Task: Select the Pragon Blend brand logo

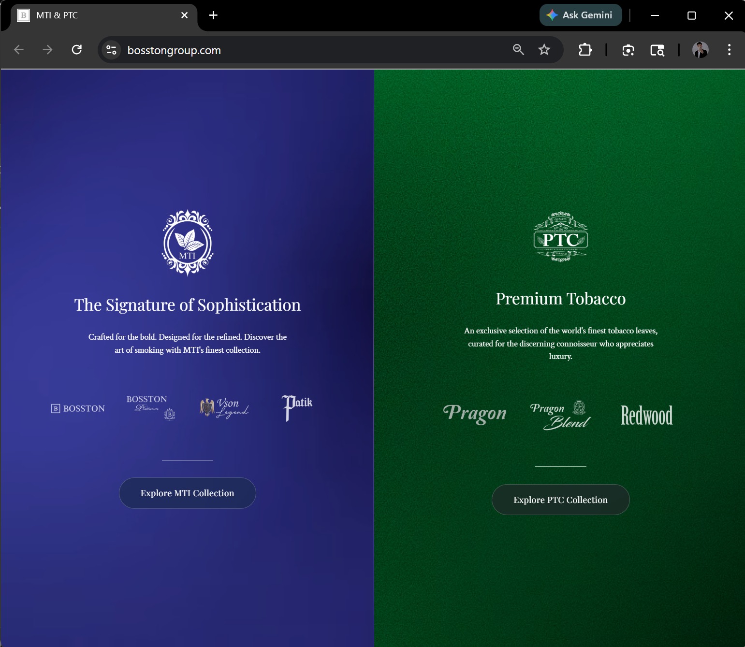Action: [560, 415]
